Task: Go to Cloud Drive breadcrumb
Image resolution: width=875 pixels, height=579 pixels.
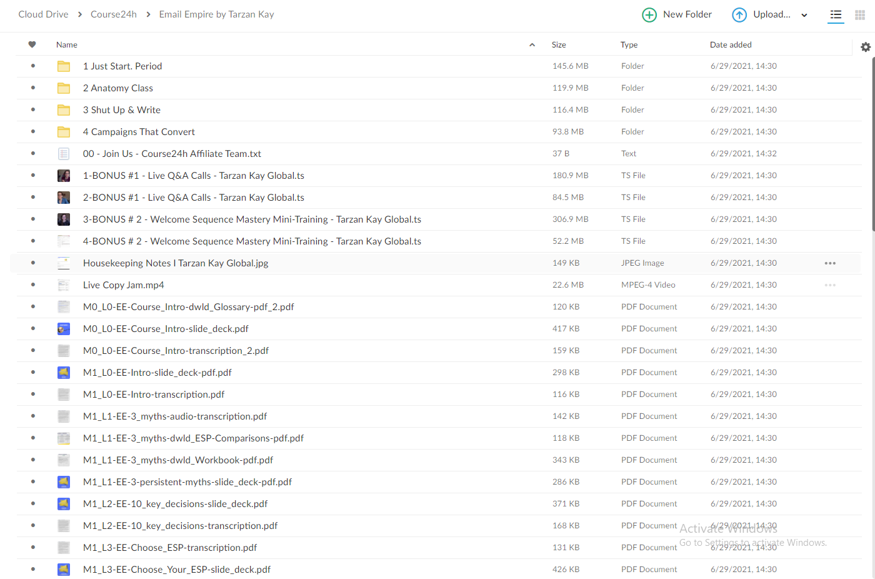Action: tap(43, 14)
